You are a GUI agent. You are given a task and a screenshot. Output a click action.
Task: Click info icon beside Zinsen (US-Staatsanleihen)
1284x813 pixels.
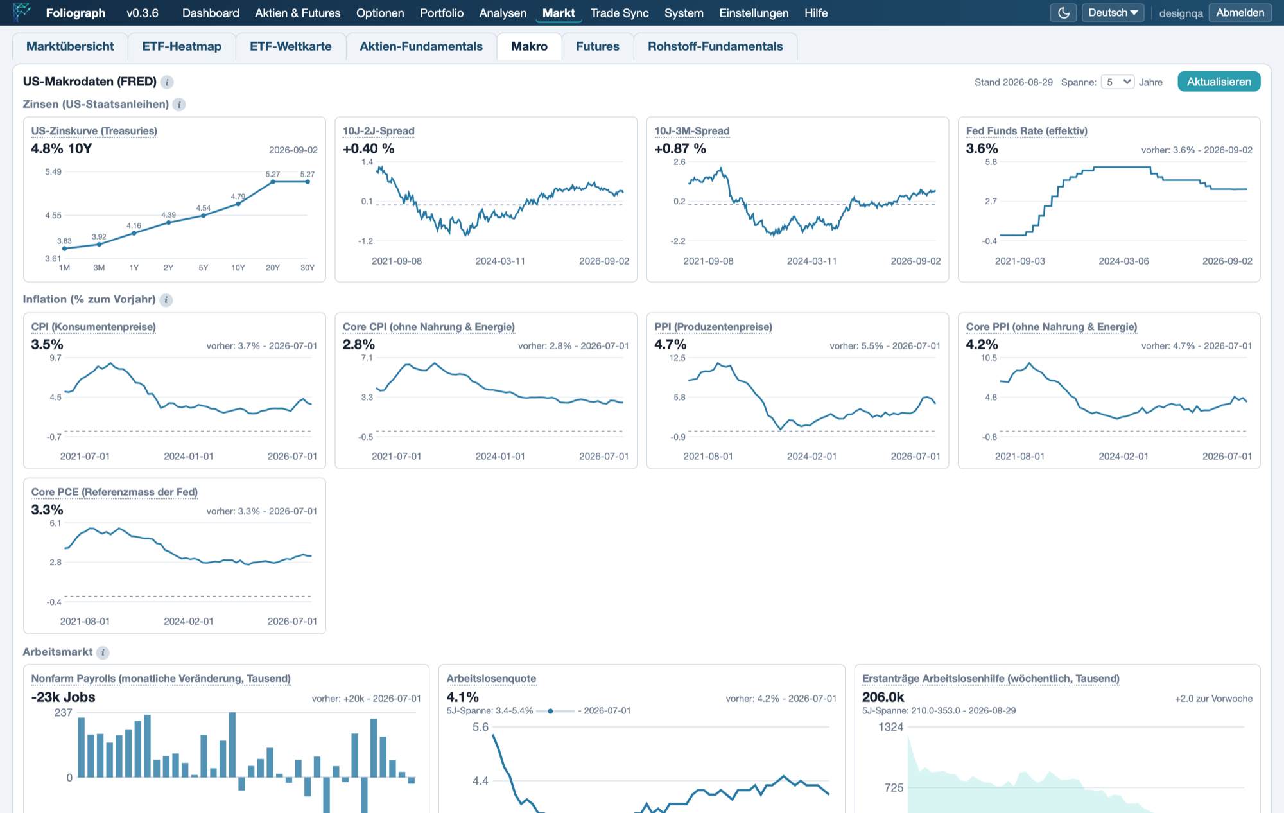click(179, 105)
